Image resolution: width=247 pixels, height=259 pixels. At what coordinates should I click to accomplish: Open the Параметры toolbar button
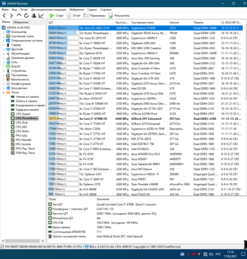(x=94, y=16)
